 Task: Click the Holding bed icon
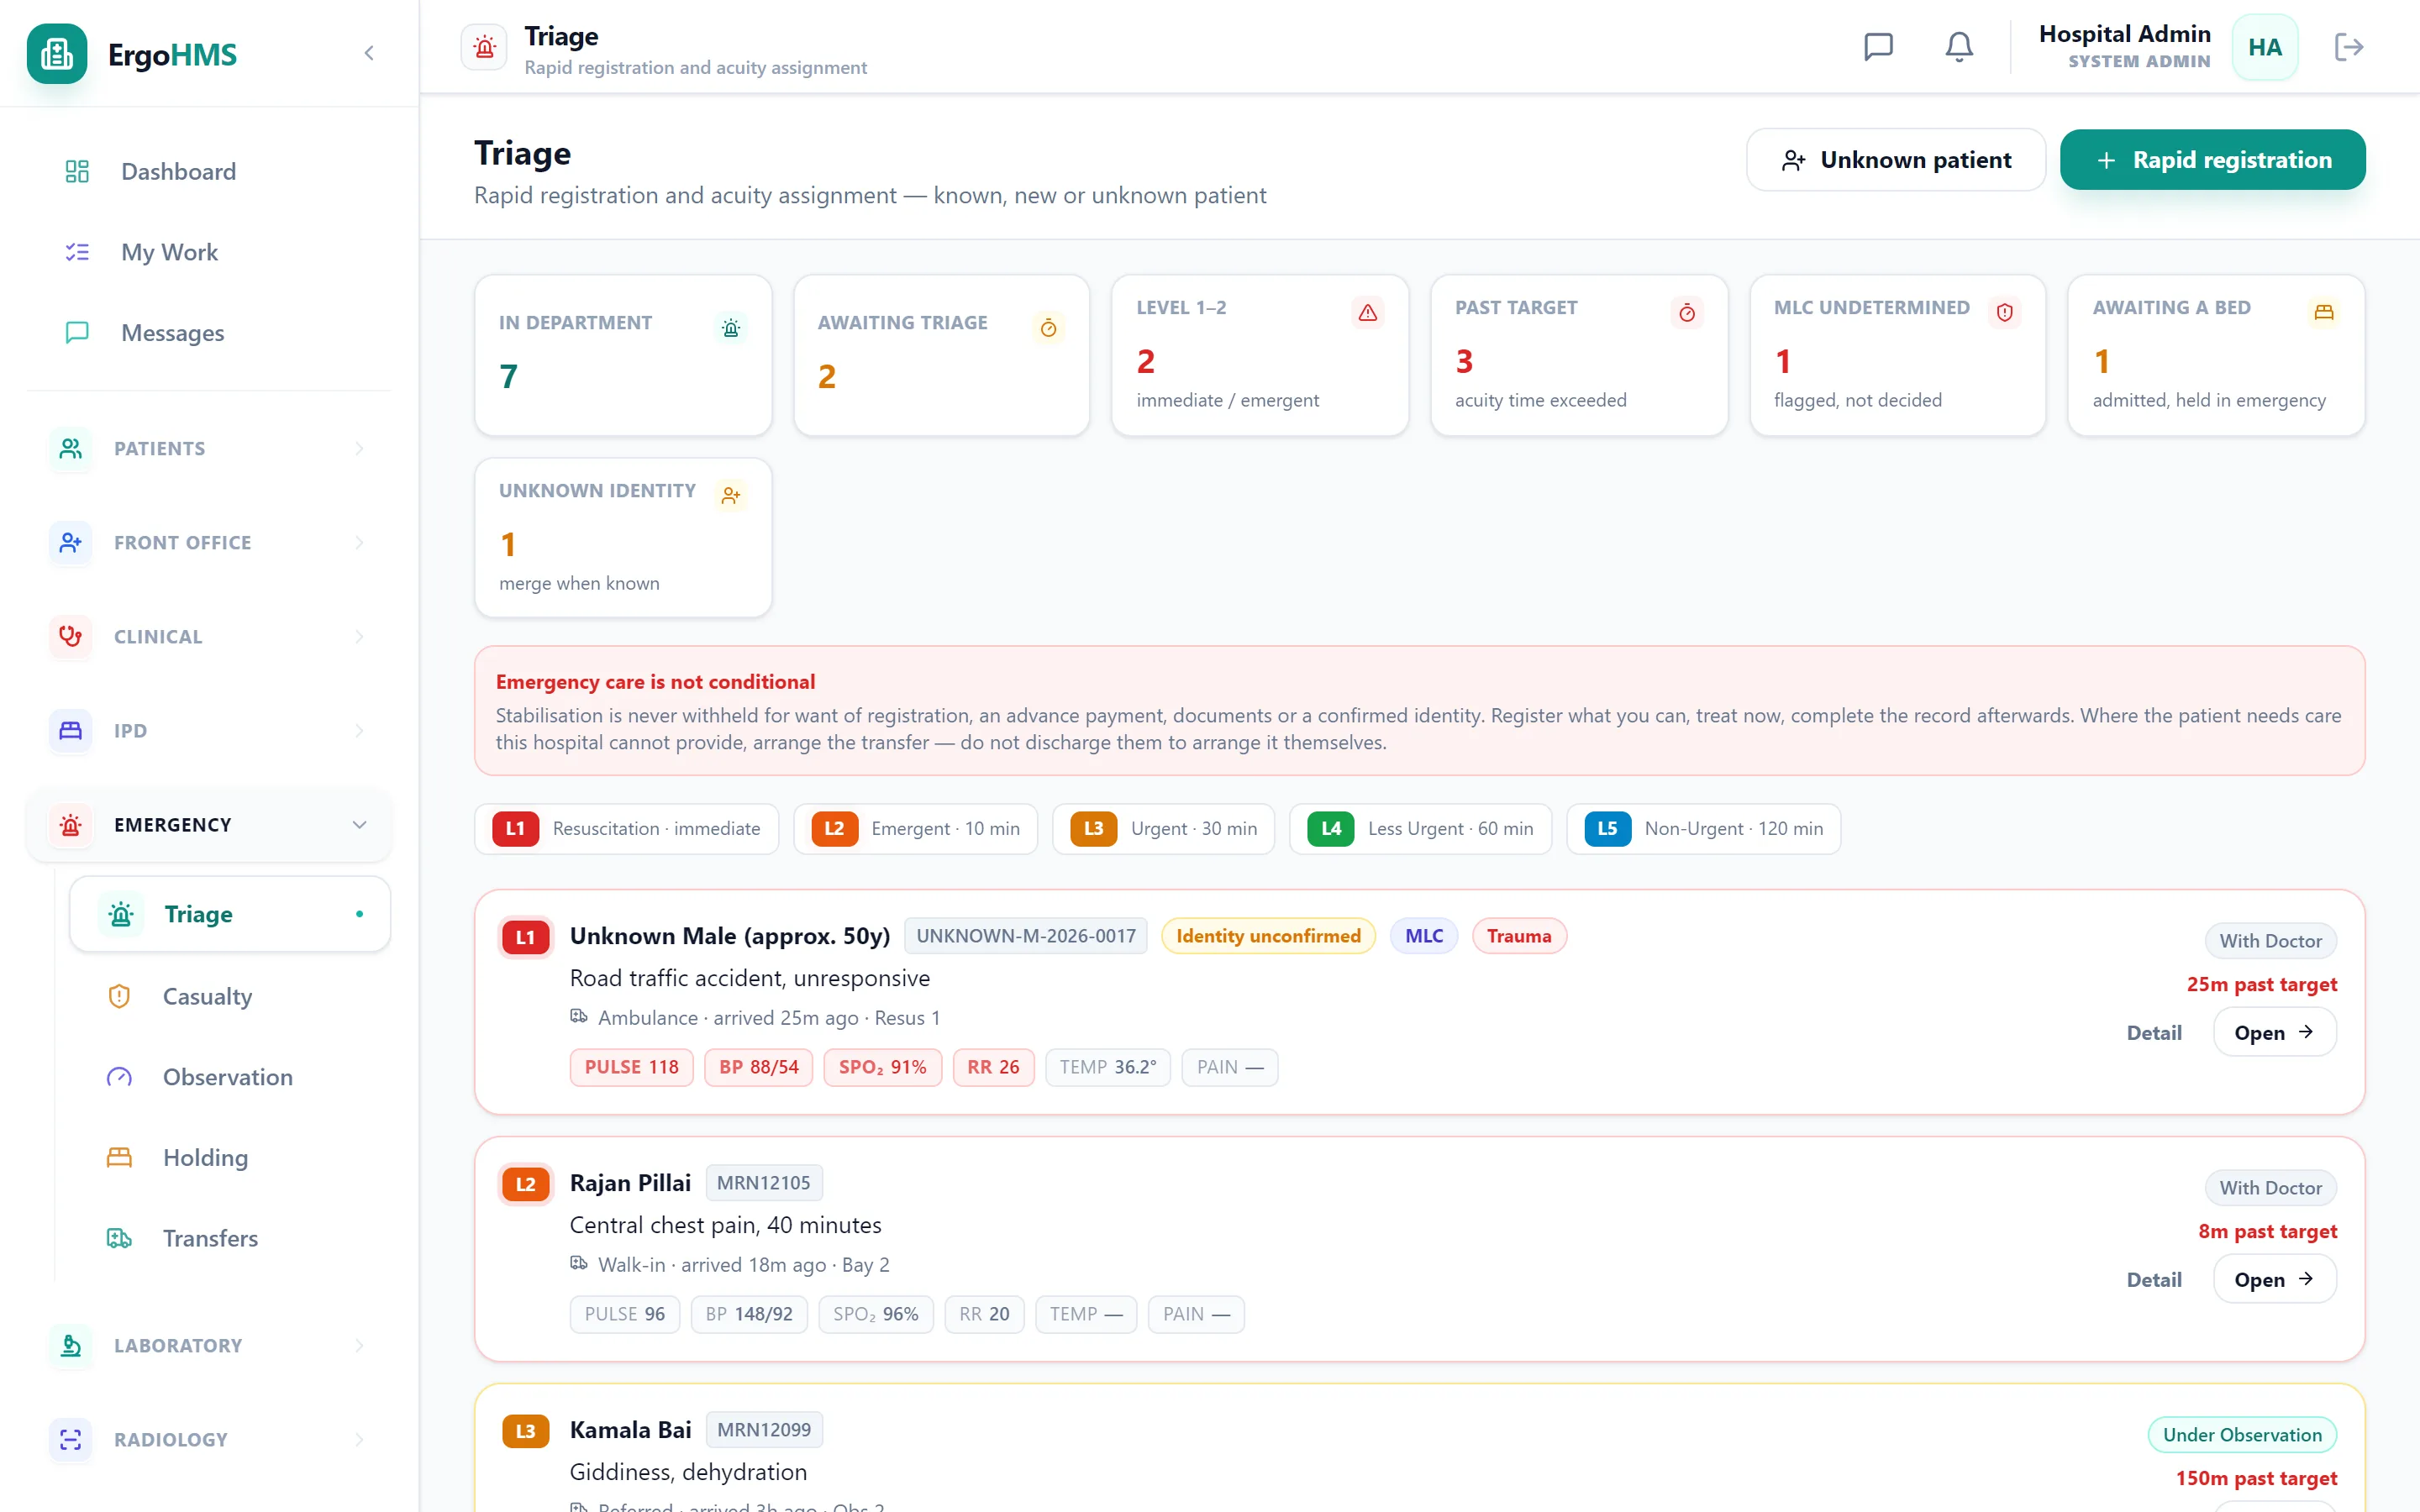119,1157
